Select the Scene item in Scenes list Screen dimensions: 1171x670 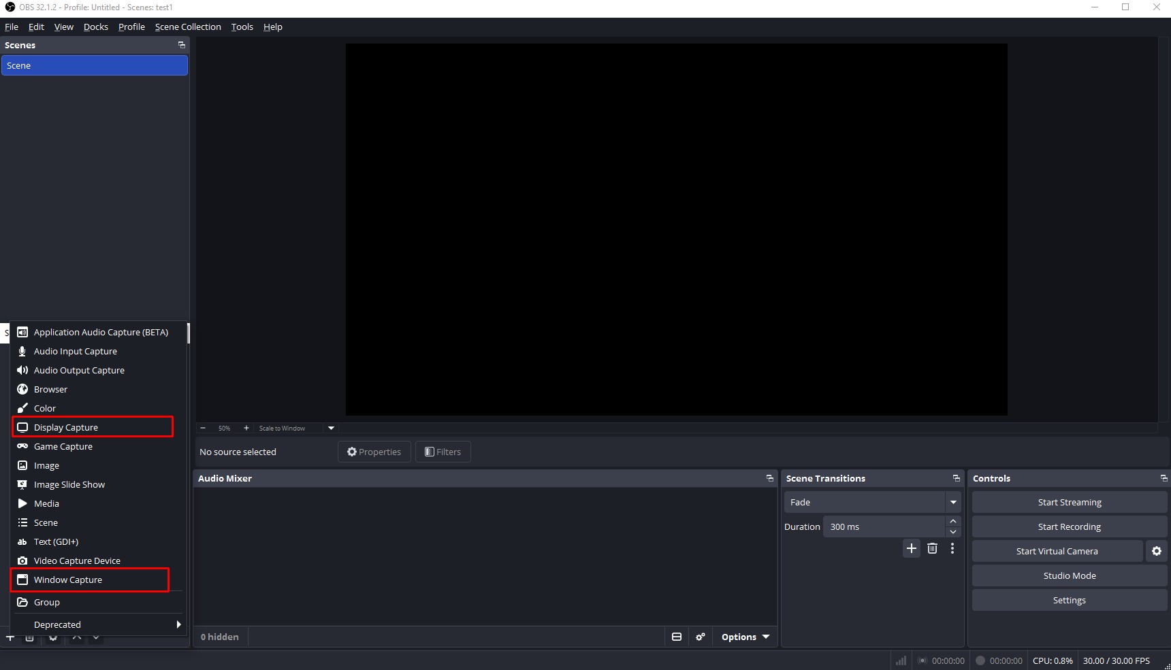point(95,65)
